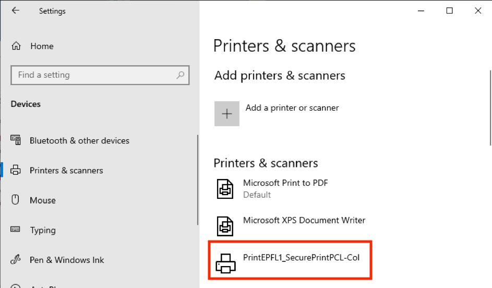Select Printers & scanners sidebar entry
This screenshot has height=288, width=492.
point(66,171)
